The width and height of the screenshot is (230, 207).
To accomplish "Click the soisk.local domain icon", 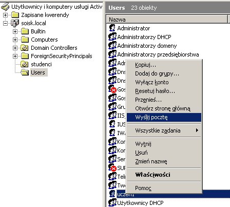I will click(x=15, y=23).
